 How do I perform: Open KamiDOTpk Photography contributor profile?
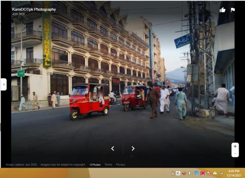[34, 9]
